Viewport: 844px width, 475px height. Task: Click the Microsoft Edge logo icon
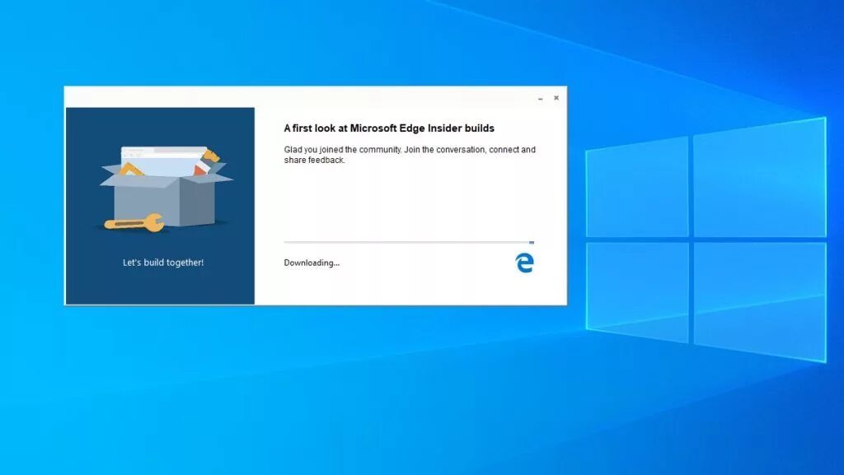pos(524,263)
